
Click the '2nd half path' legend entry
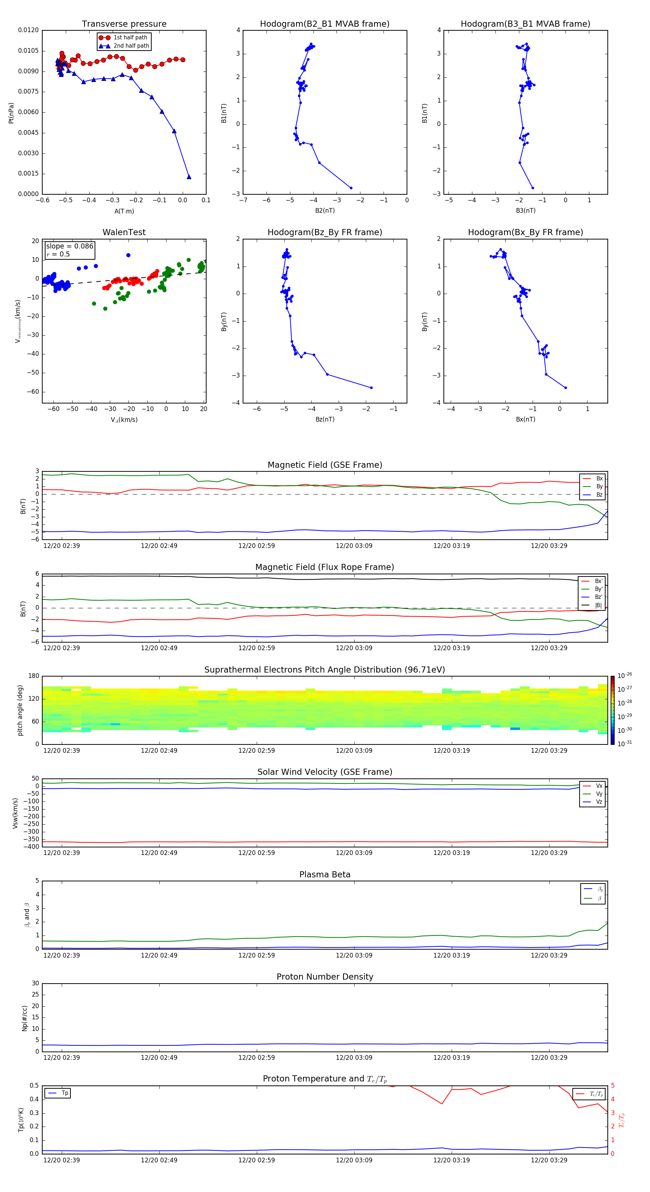coord(125,46)
